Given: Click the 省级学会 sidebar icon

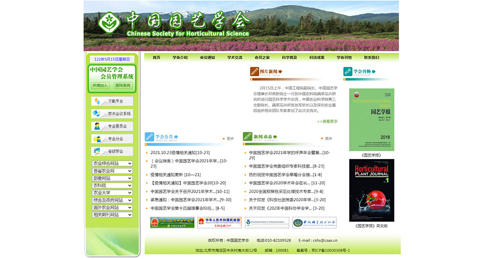Looking at the screenshot, I should click(97, 151).
